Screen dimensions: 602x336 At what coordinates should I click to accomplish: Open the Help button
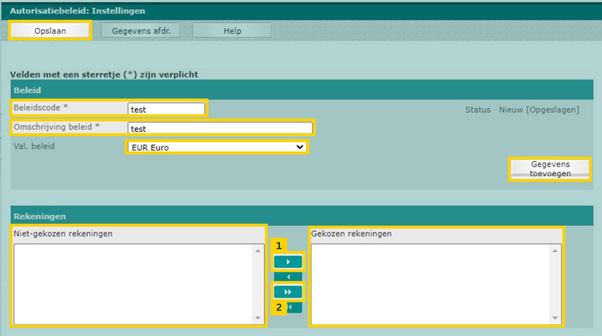232,31
